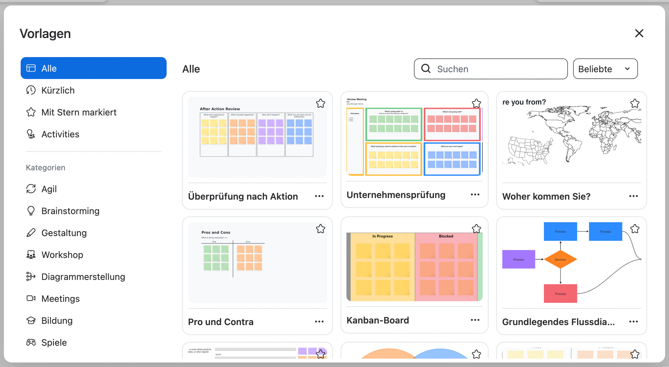Star the Woher kommen Sie? template
This screenshot has height=367, width=669.
coord(634,104)
